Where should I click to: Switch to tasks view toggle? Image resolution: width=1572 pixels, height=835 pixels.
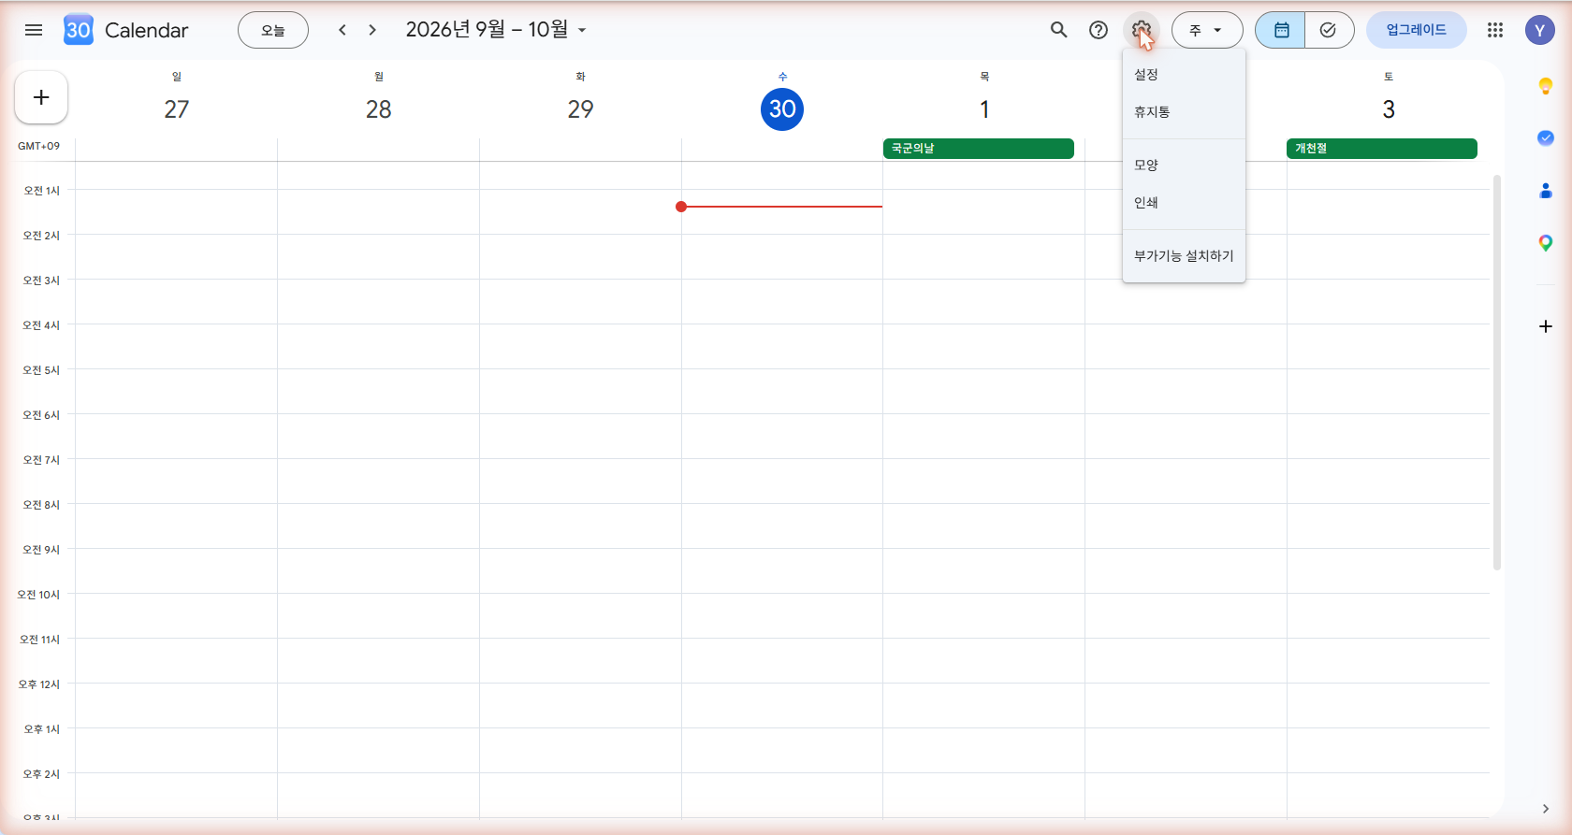point(1329,30)
